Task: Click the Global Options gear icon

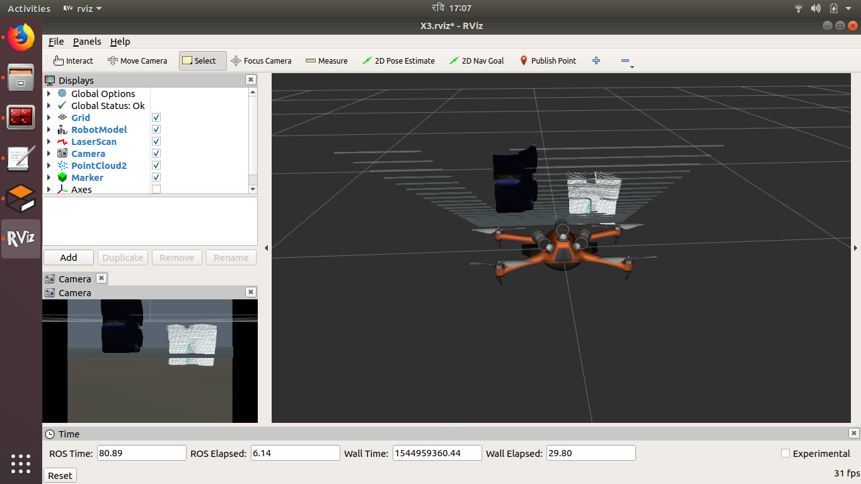Action: coord(62,93)
